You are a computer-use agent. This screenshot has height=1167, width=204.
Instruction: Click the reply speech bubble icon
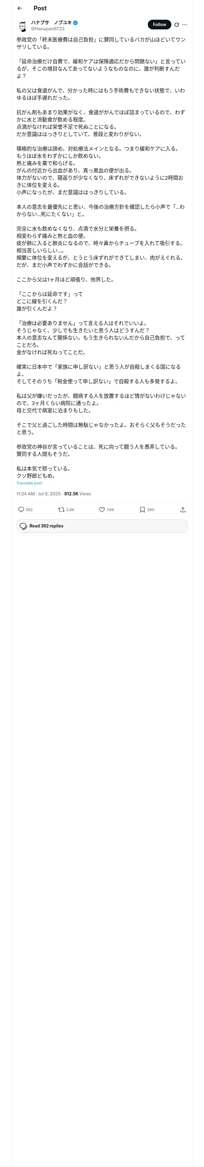click(21, 510)
